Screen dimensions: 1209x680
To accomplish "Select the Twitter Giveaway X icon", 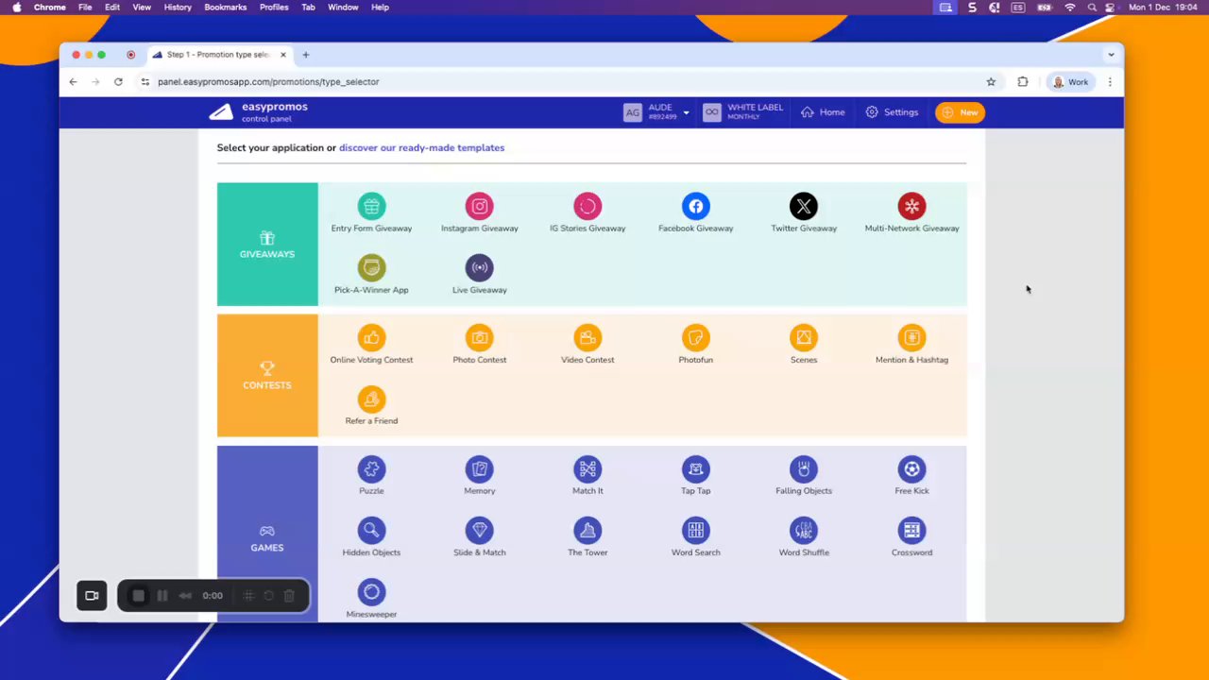I will coord(804,206).
